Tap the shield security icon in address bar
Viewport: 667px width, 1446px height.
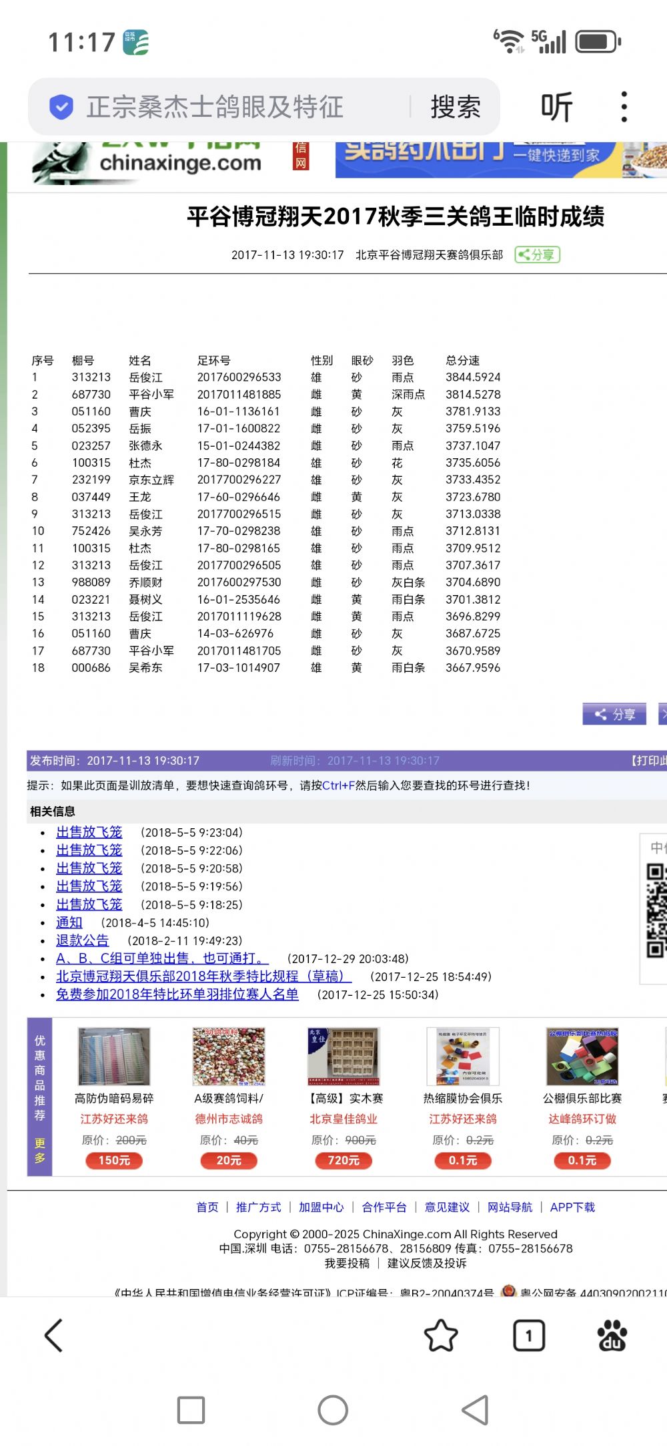coord(61,107)
